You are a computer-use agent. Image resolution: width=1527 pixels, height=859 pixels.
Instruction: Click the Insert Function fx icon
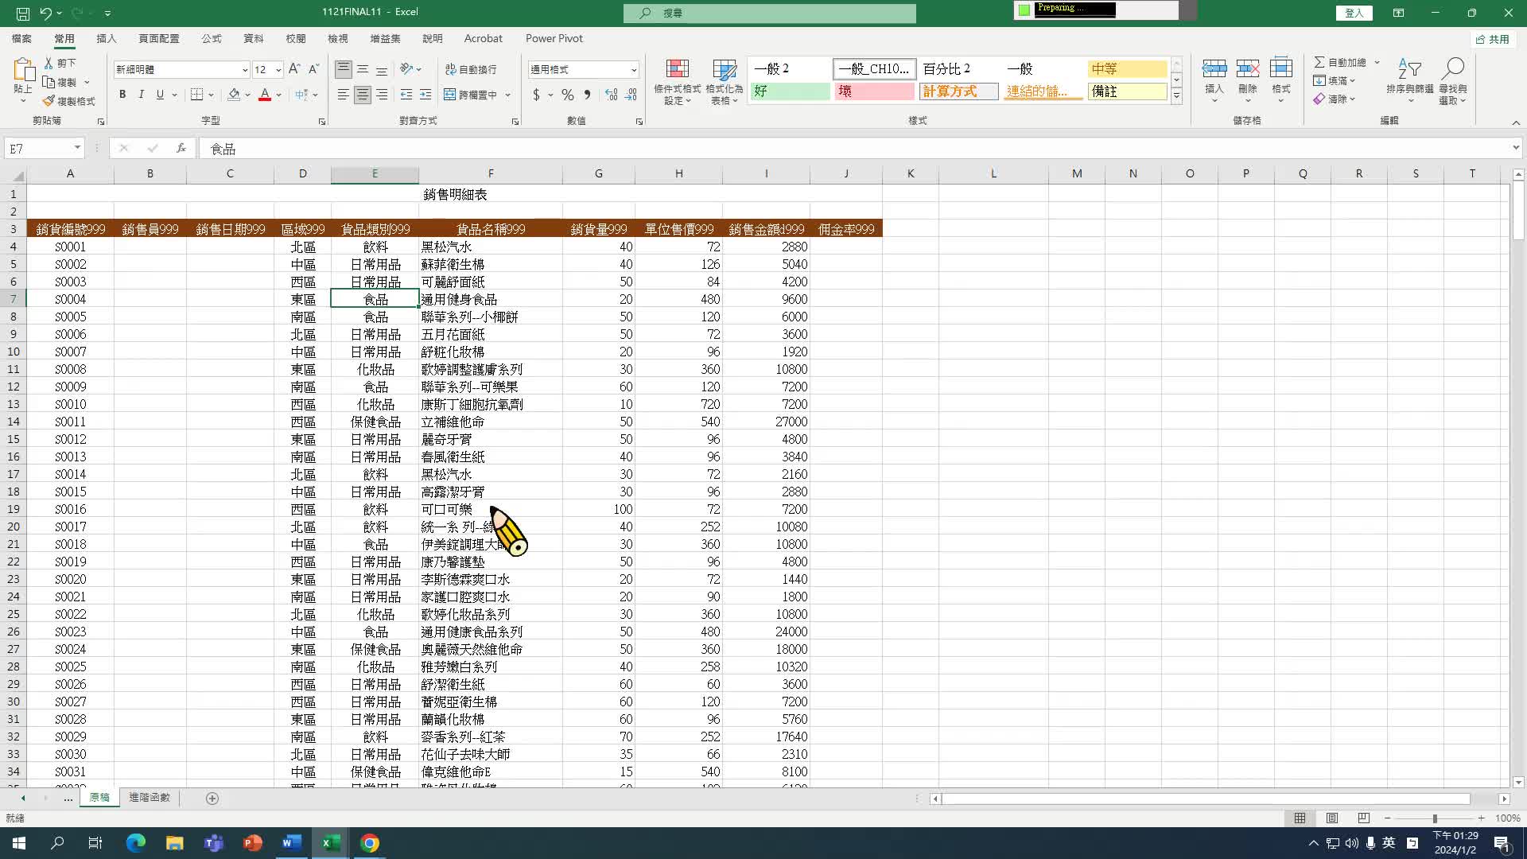(181, 148)
